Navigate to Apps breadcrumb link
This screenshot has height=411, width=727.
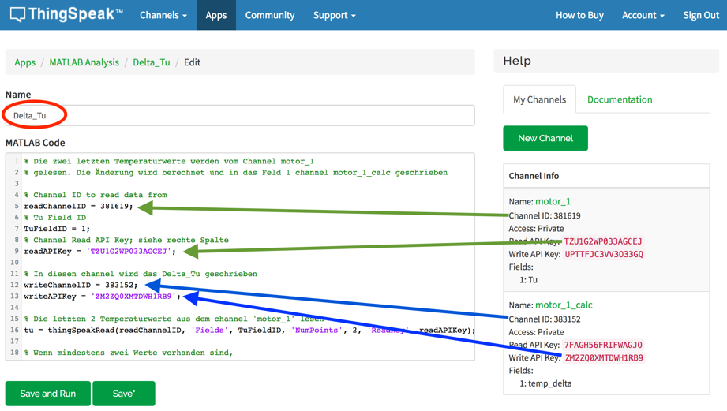pyautogui.click(x=24, y=62)
